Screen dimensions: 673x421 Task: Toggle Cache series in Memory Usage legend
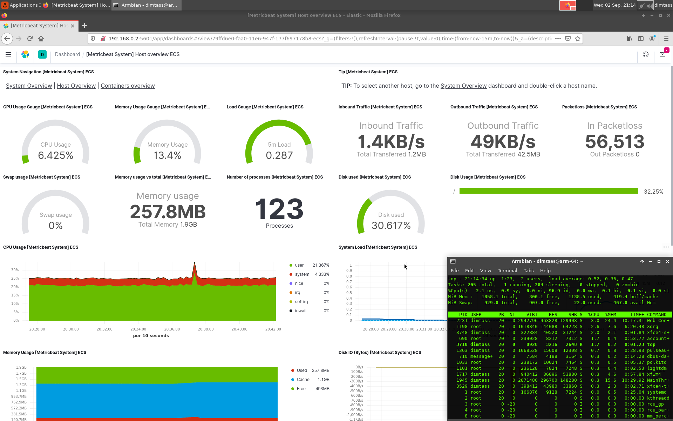[x=303, y=380]
